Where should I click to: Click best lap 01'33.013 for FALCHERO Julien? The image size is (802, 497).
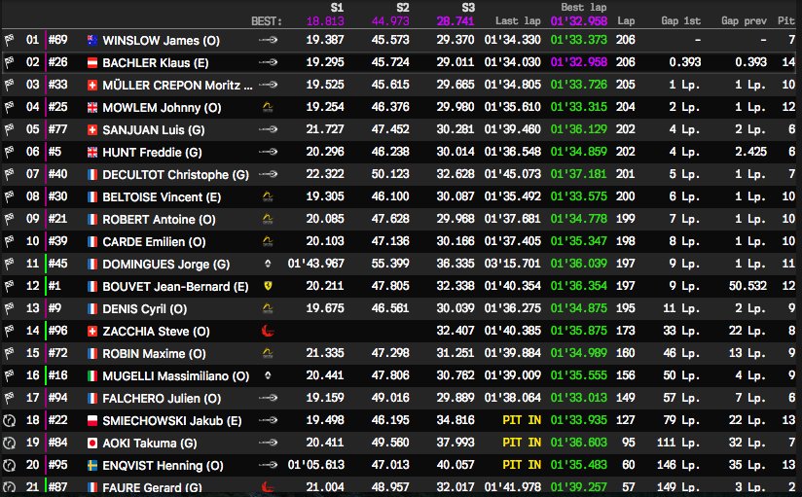coord(579,398)
